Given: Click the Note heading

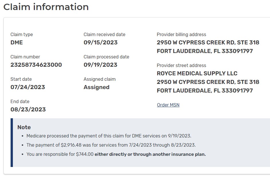Looking at the screenshot, I should coord(24,127).
